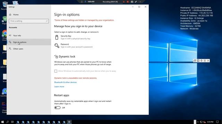Open the Windows Start menu
222x124 pixels.
tap(2, 122)
